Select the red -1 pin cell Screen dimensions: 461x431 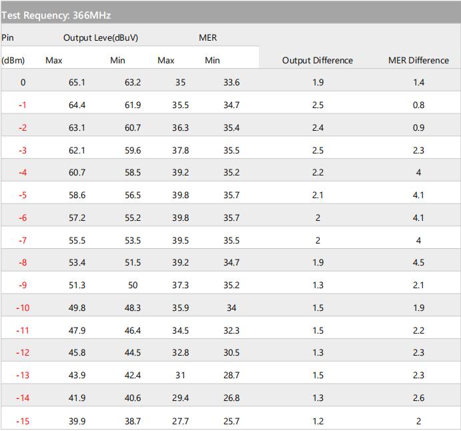click(23, 105)
